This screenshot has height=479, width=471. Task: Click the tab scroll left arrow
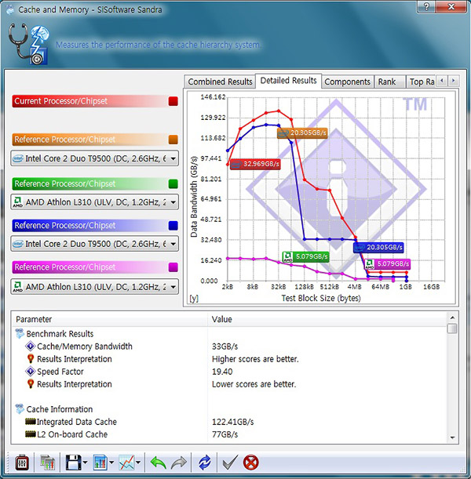tap(442, 81)
